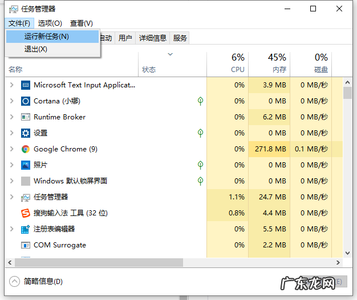
Task: Switch to the 用户 tab
Action: (x=125, y=38)
